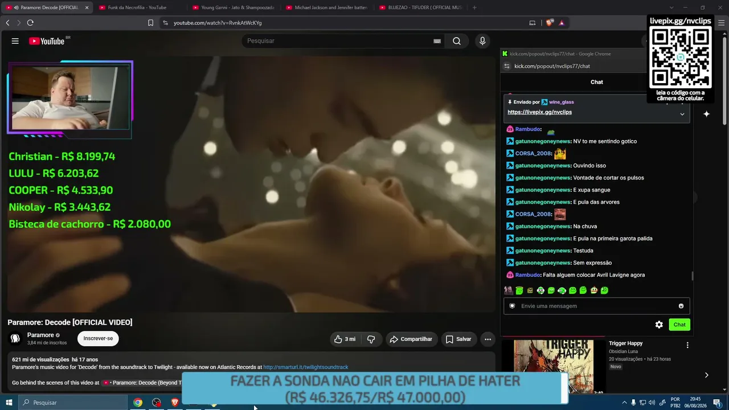Click the Windows taskbar Pesquisar search box
Viewport: 729px width, 410px height.
tap(72, 403)
